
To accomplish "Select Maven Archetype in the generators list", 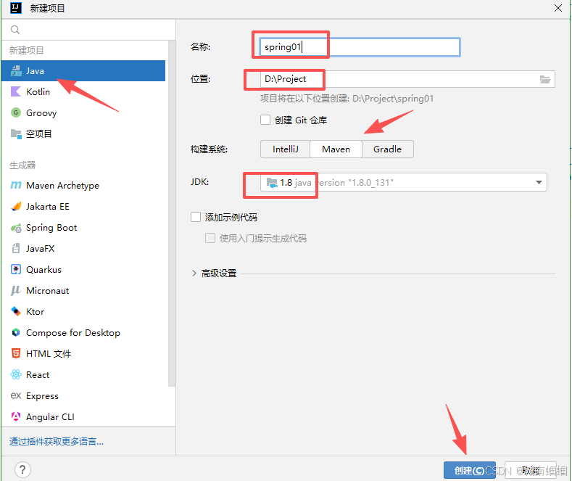I will pos(62,186).
